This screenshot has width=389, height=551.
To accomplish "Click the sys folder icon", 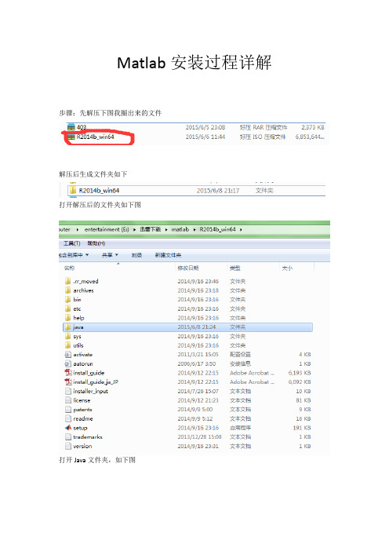I will [67, 336].
